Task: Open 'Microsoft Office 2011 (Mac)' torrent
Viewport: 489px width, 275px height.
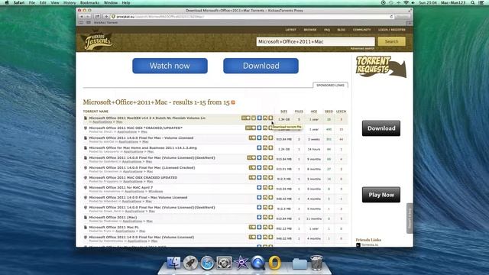Action: [113, 217]
